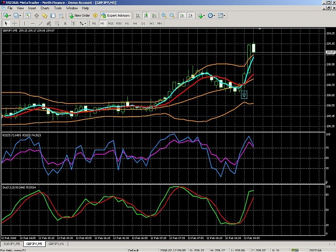This screenshot has width=336, height=252.
Task: Open the templates dropdown
Action: (221, 16)
